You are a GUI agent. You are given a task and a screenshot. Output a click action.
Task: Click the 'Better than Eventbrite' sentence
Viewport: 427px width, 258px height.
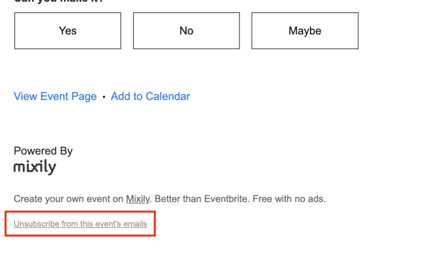coord(201,199)
